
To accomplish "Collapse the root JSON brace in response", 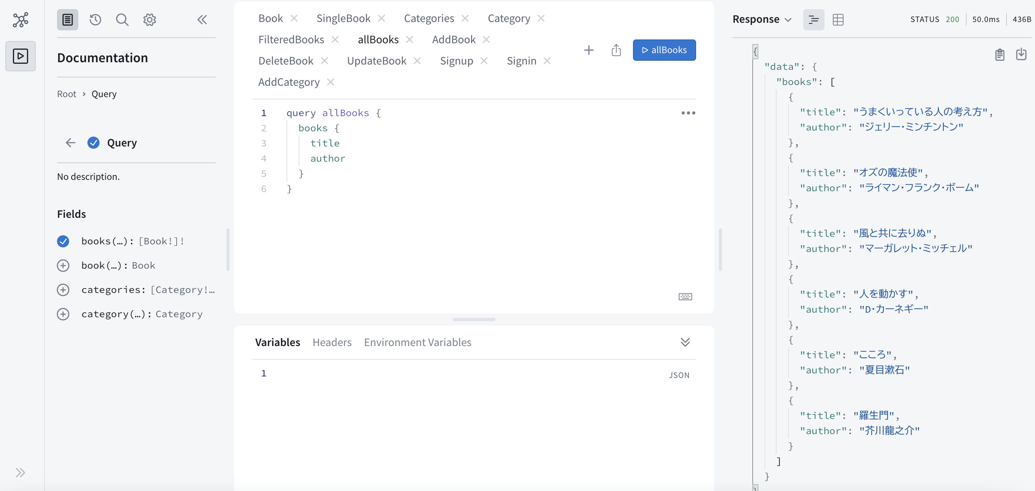I will 755,51.
